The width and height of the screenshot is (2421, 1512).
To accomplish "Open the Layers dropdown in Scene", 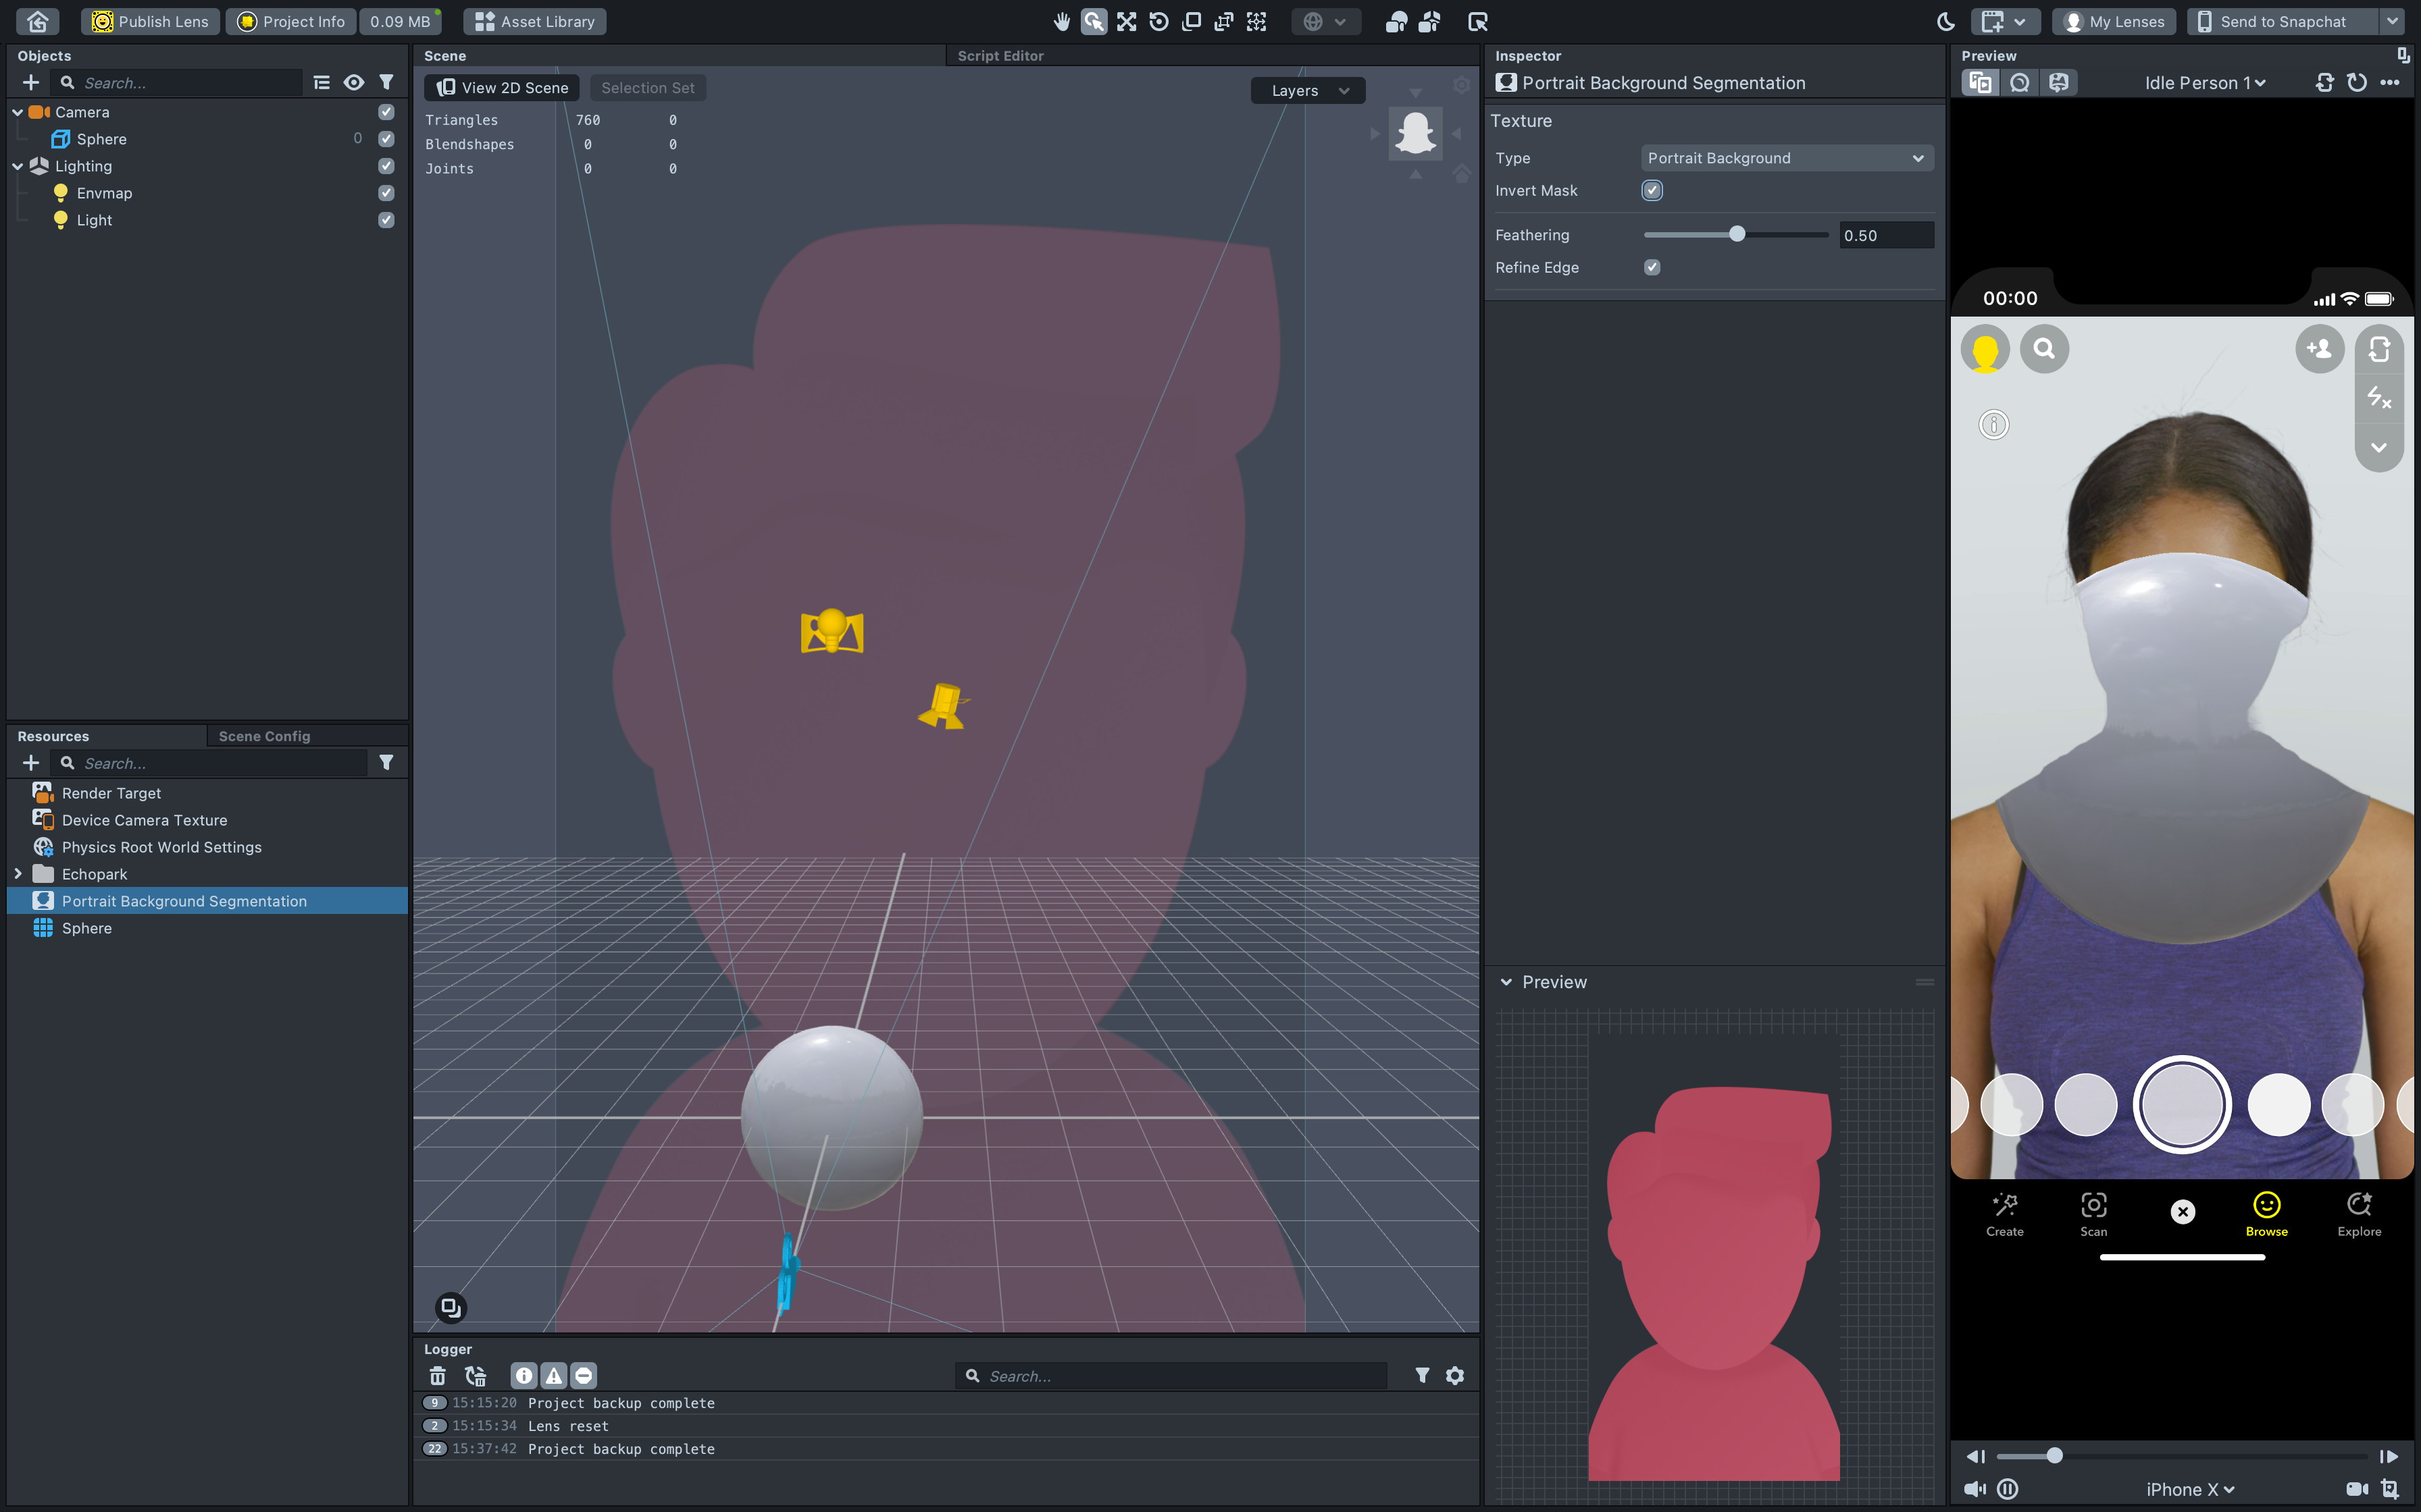I will [1308, 90].
